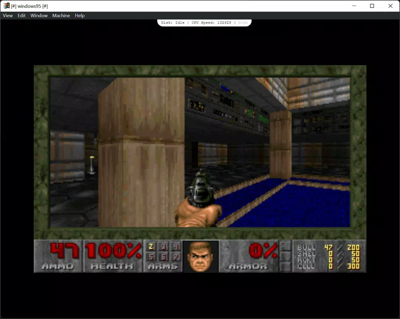This screenshot has height=319, width=400.
Task: Click the windows95 app icon in title bar
Action: tap(6, 6)
